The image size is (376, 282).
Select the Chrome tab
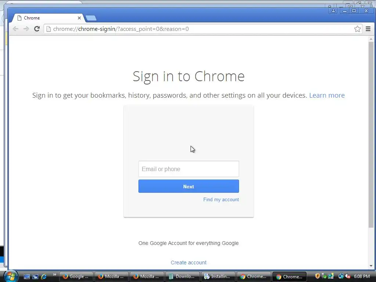[48, 18]
